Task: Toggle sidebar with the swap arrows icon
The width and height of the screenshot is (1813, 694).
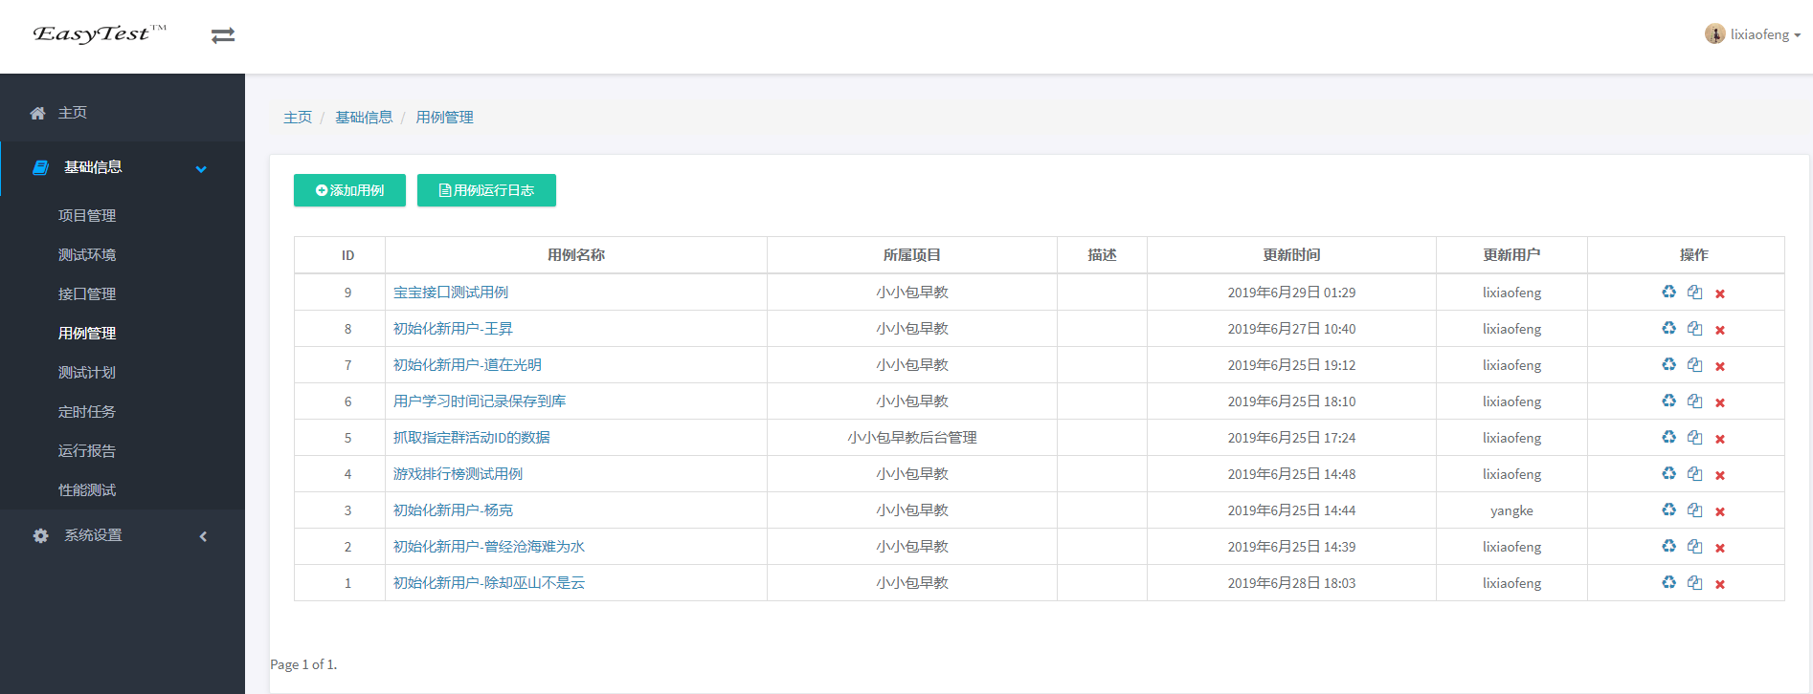Action: point(223,35)
